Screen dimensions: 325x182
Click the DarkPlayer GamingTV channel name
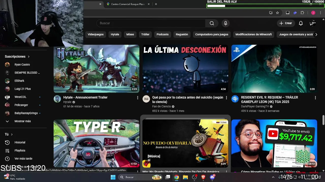pos(255,106)
